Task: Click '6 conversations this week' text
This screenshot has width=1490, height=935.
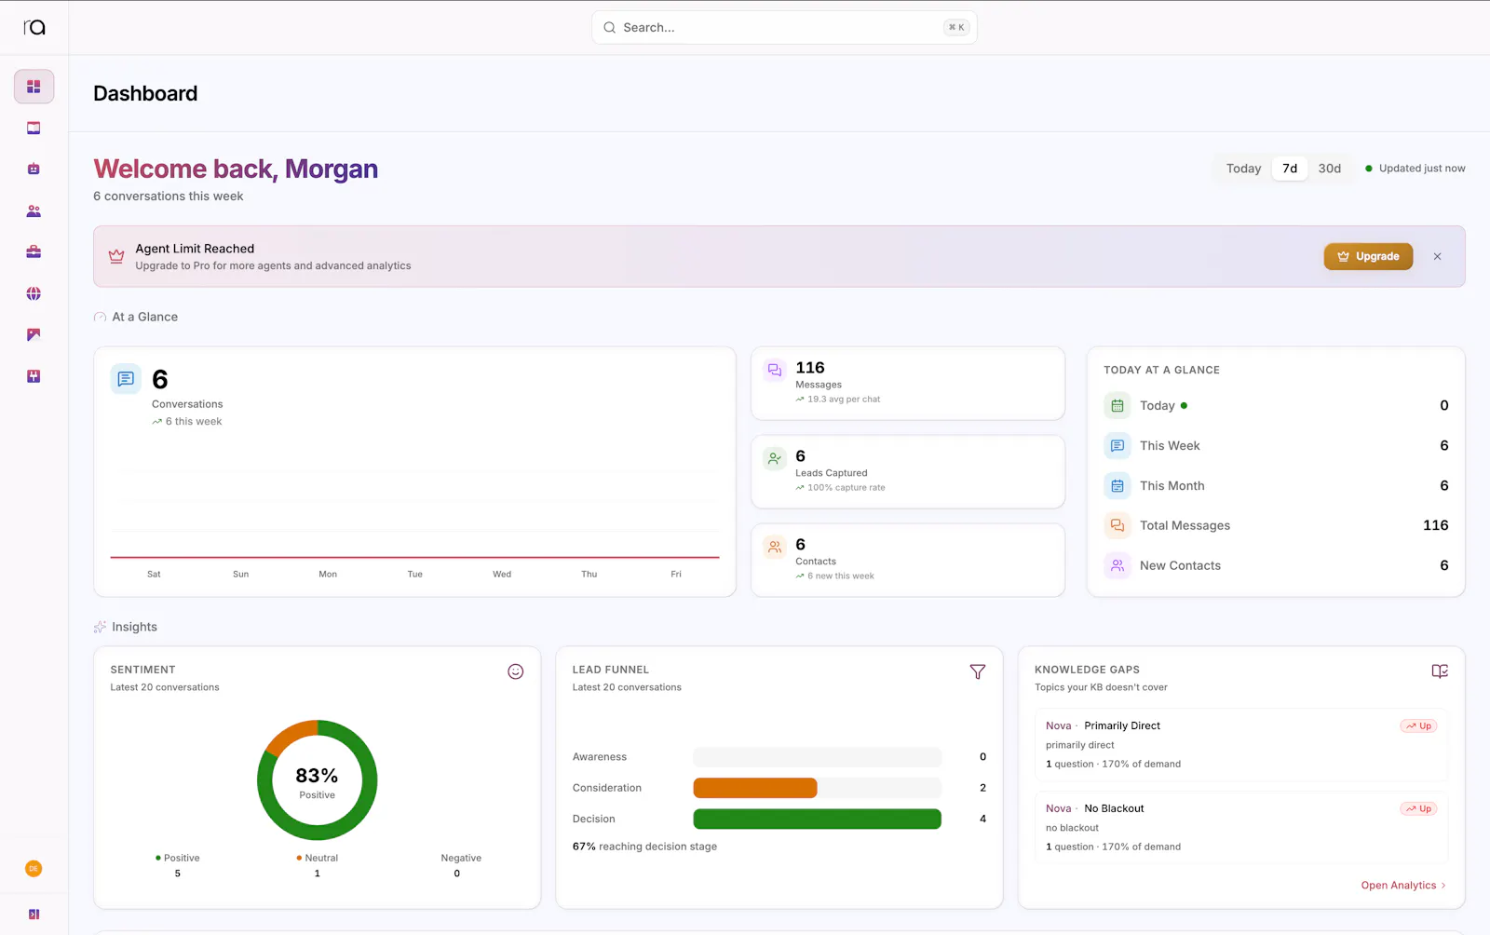Action: [169, 196]
